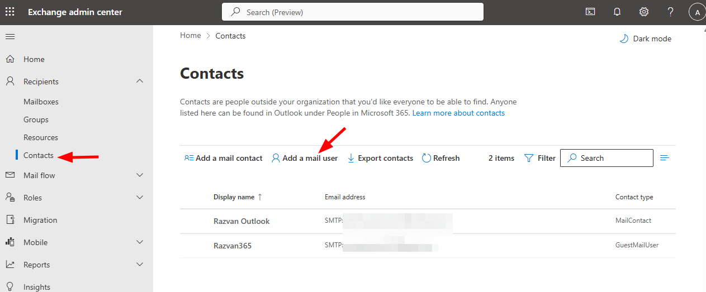
Task: Click the notifications bell icon
Action: [x=617, y=12]
